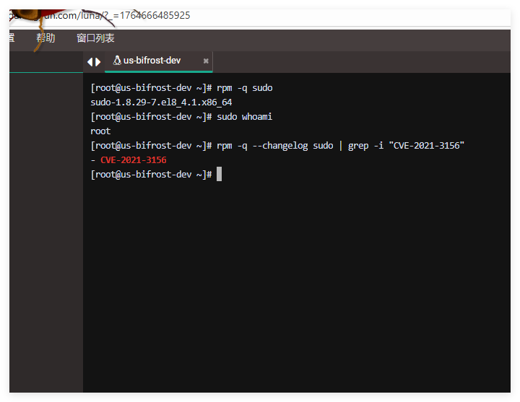Viewport: 520px width, 402px height.
Task: Click the 'root' output line
Action: click(100, 131)
